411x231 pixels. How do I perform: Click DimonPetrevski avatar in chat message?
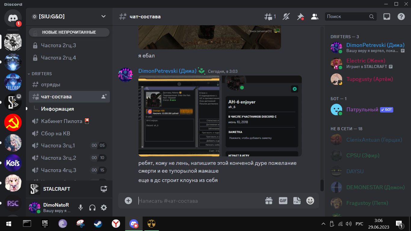point(125,75)
